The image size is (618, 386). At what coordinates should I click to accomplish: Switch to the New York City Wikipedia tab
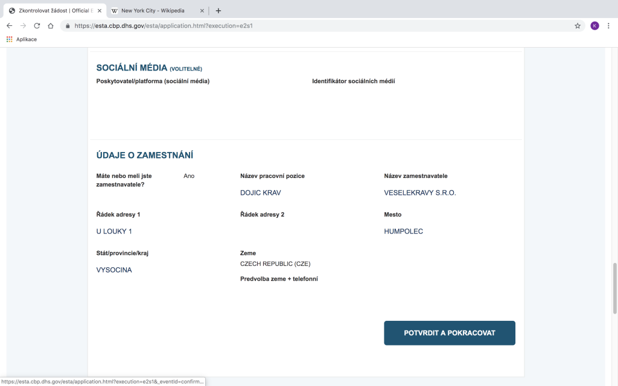(x=154, y=10)
